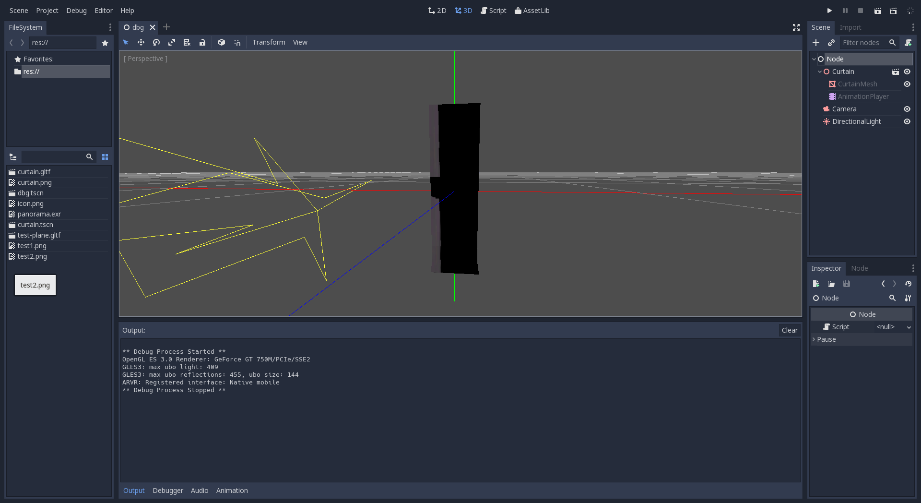The image size is (921, 503).
Task: Activate the Scale Mode tool
Action: [172, 42]
